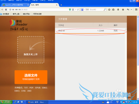Launch Internet Explorer from quick launch
This screenshot has width=139, height=104.
point(15,102)
